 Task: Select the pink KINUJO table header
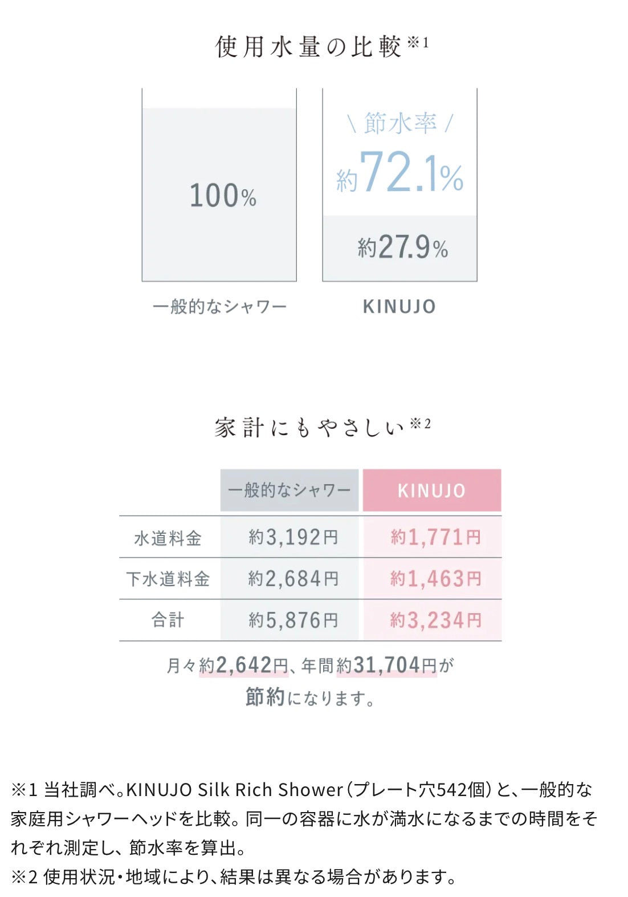[x=432, y=490]
